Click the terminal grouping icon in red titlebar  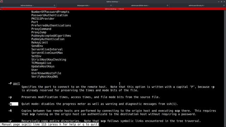pyautogui.click(x=1, y=9)
